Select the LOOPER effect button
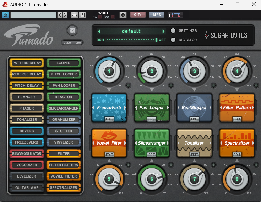The image size is (261, 202). pos(64,63)
